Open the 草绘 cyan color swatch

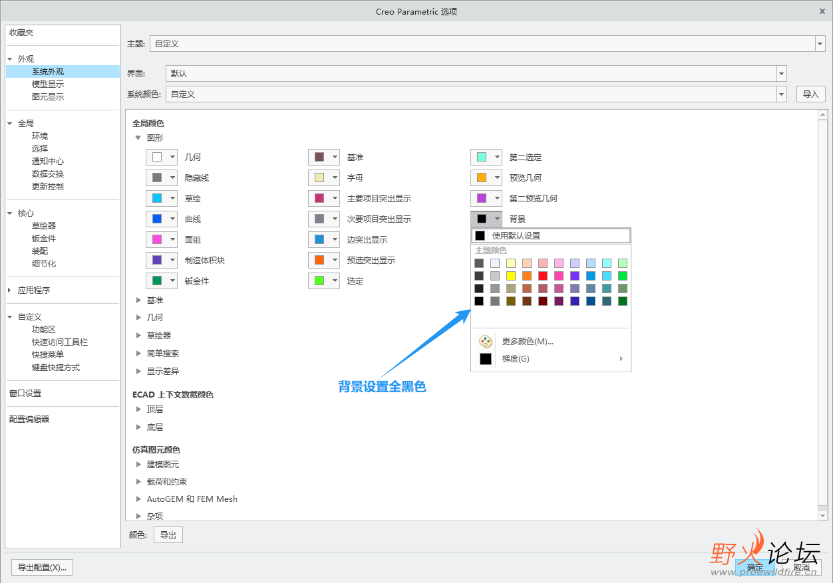tap(162, 199)
